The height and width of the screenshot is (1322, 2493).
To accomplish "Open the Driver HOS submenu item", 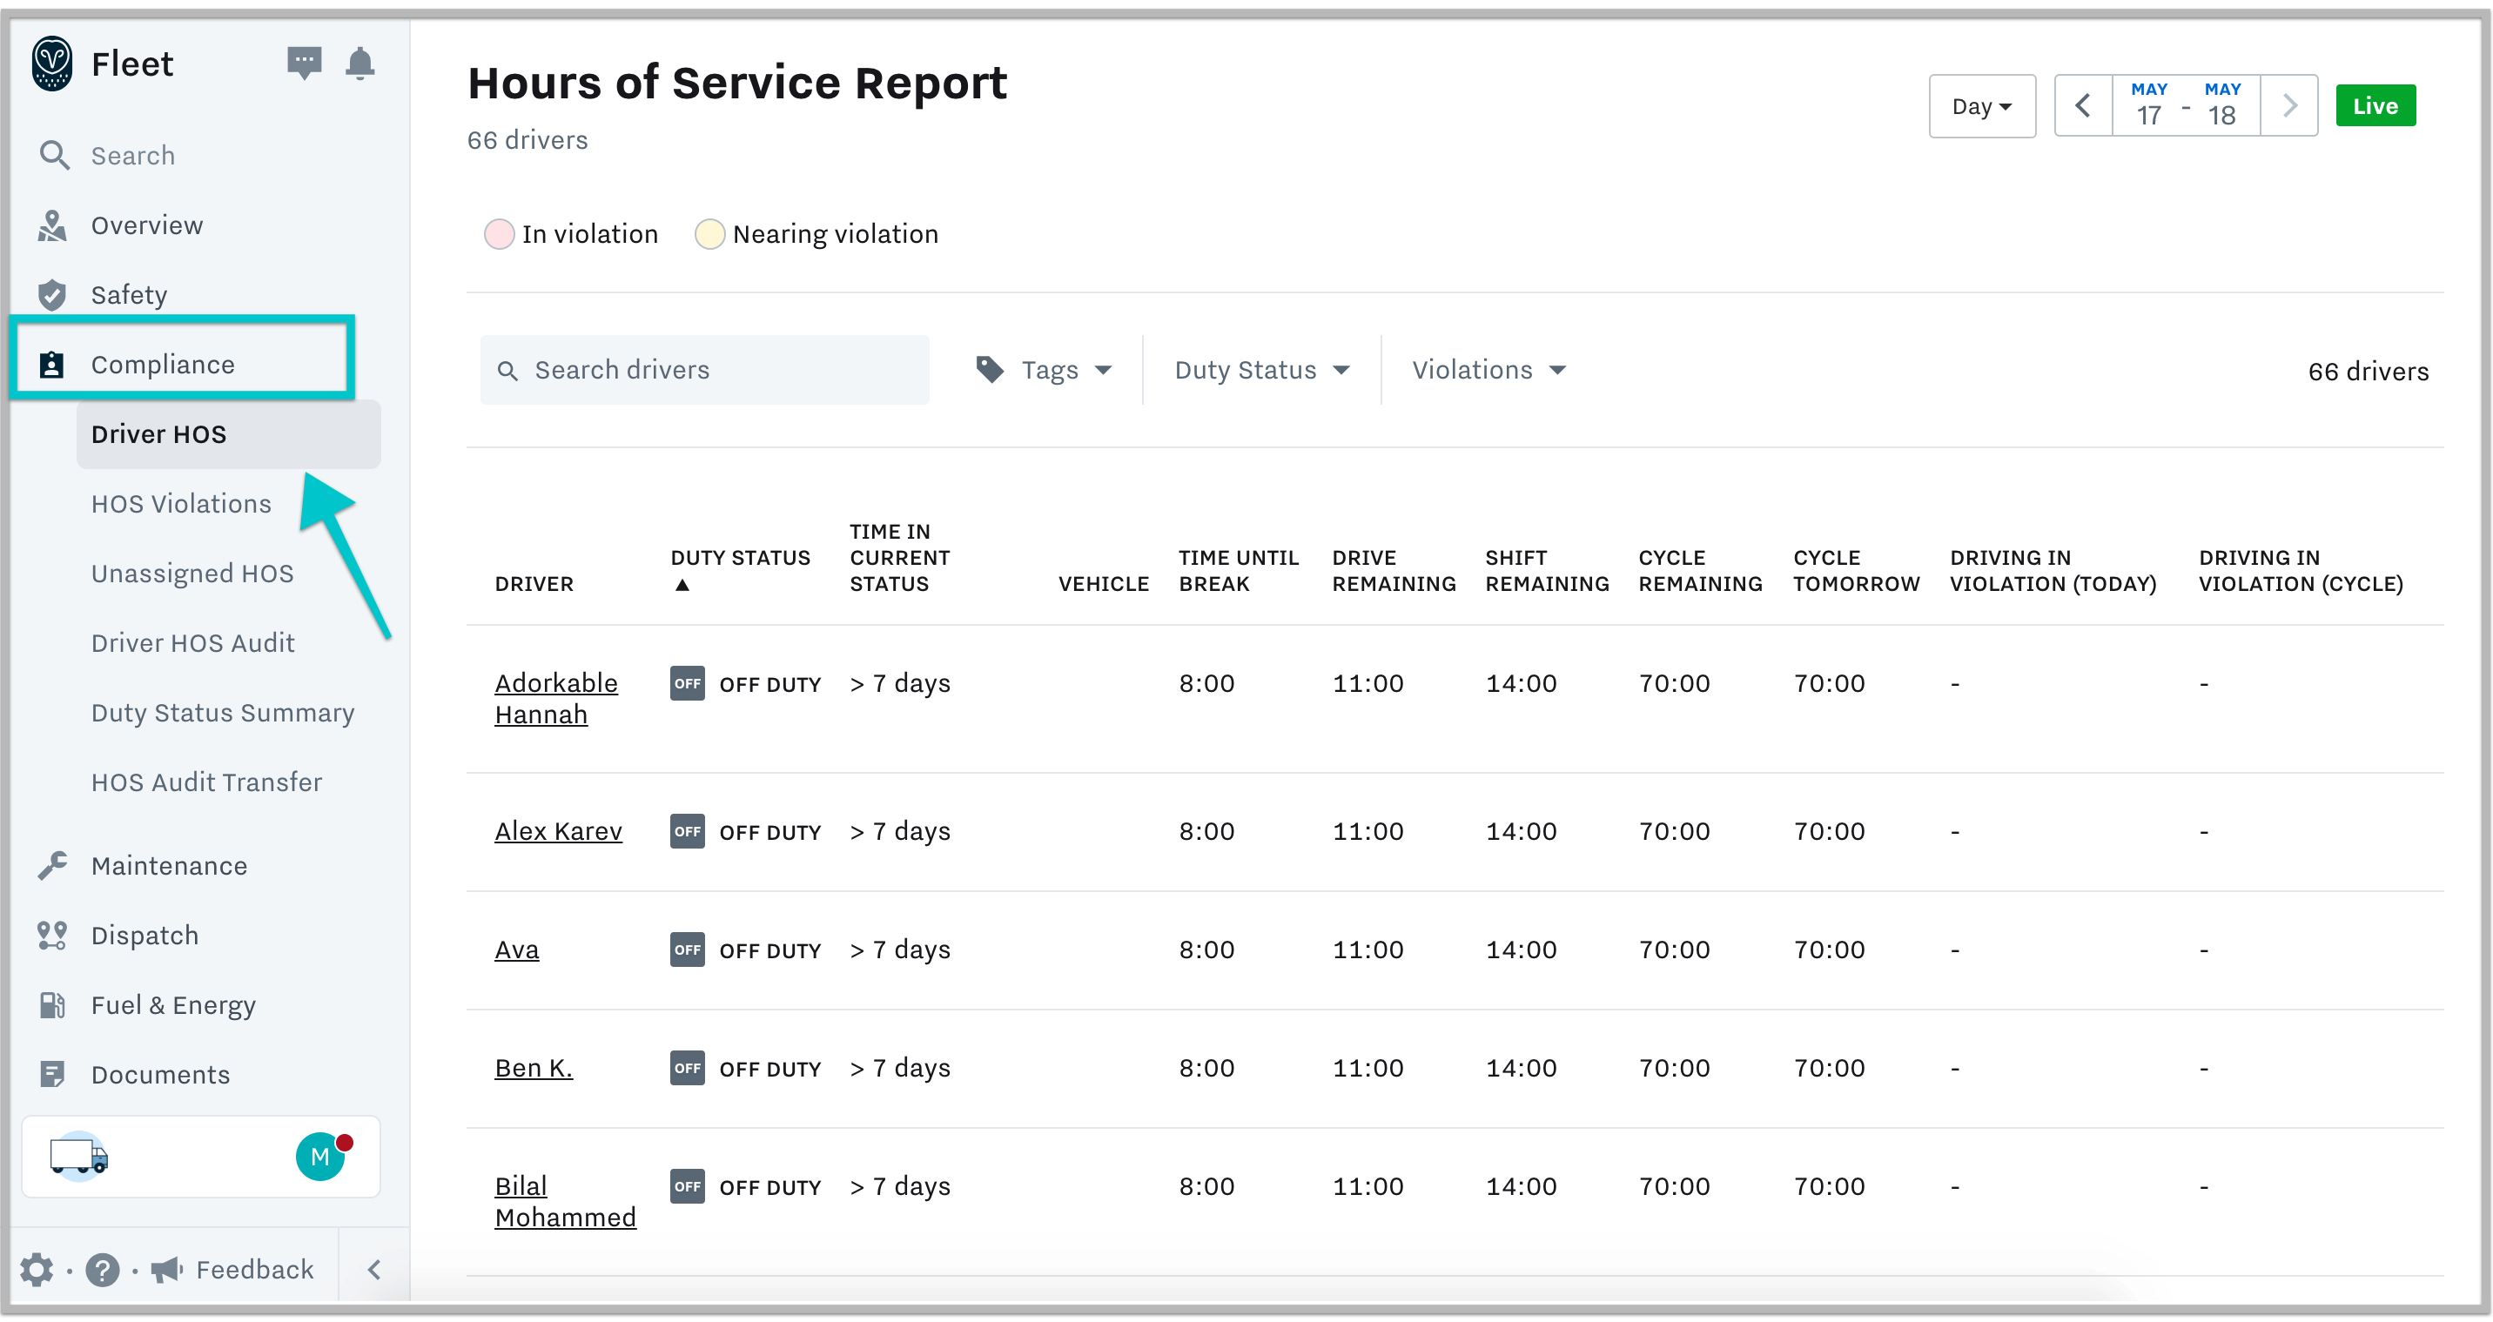I will coord(158,433).
